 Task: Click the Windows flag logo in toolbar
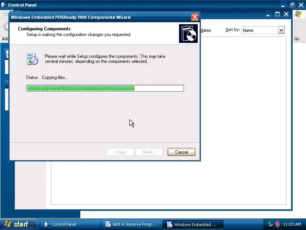(298, 14)
